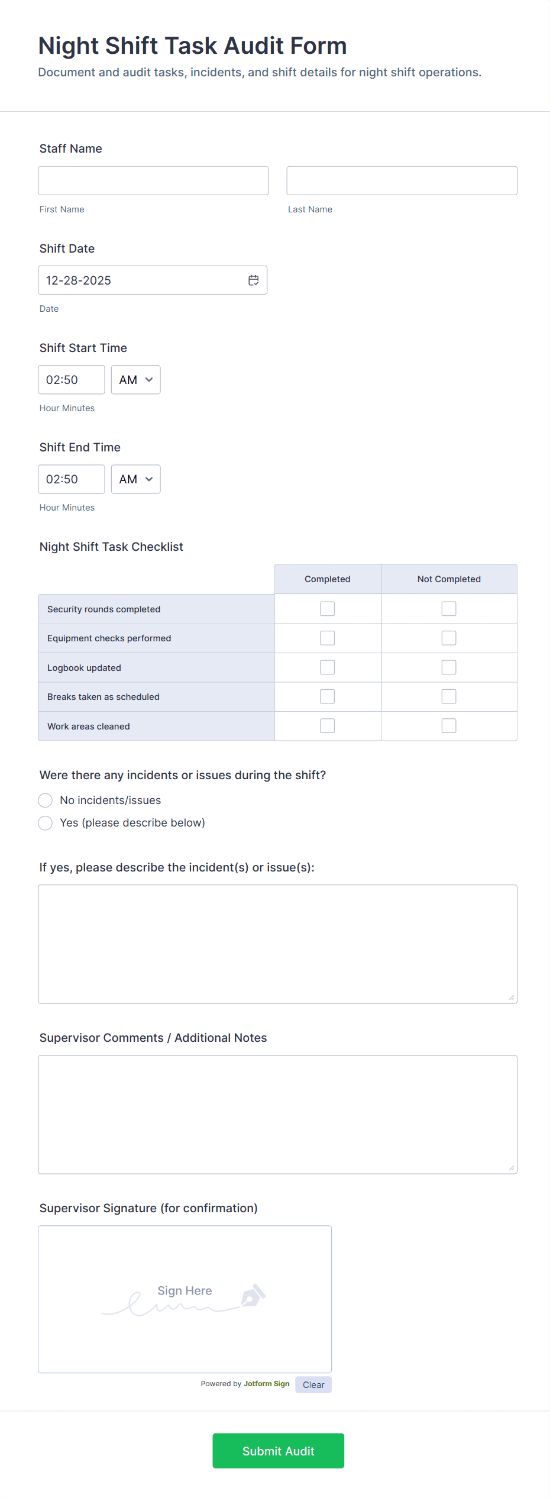The width and height of the screenshot is (550, 1498).
Task: Open the Jotform Sign link
Action: (x=266, y=1384)
